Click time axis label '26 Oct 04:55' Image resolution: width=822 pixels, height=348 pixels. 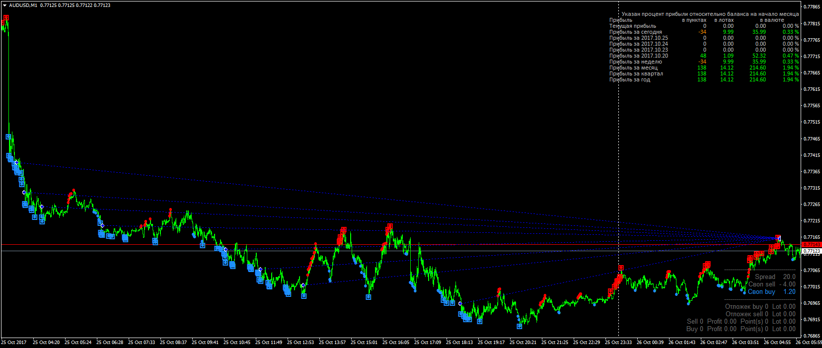click(x=777, y=342)
